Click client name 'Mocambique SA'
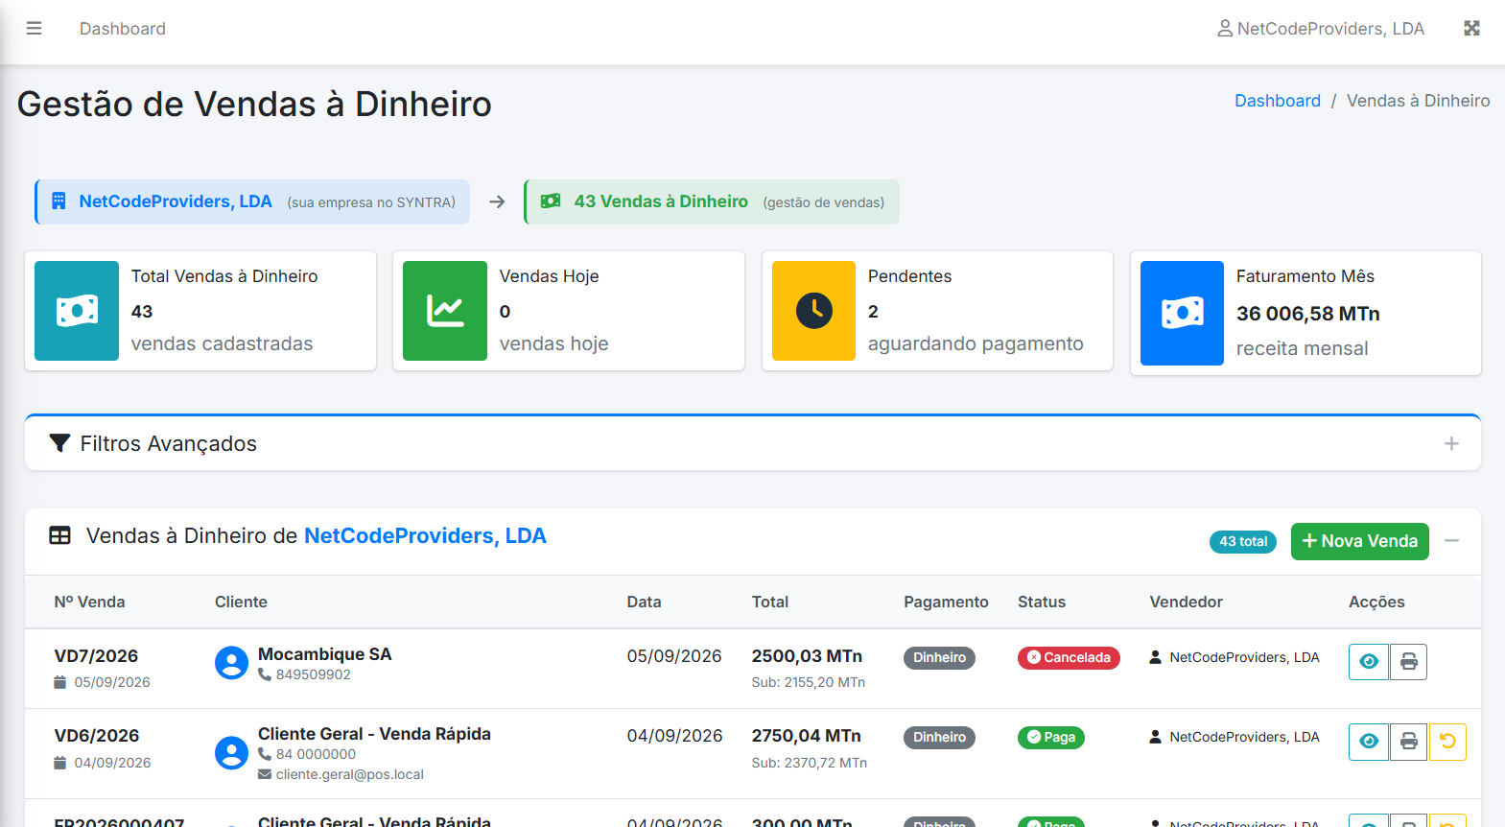 coord(324,654)
